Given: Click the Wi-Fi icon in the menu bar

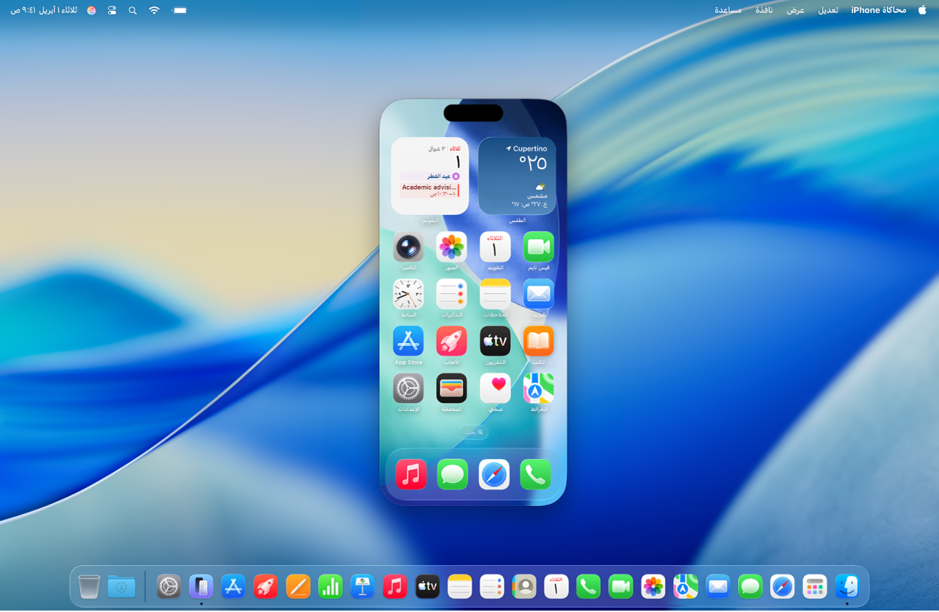Looking at the screenshot, I should click(153, 11).
